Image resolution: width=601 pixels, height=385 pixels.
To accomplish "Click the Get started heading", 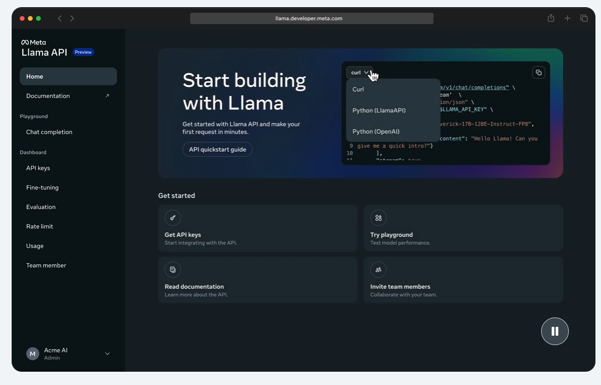I will [176, 196].
